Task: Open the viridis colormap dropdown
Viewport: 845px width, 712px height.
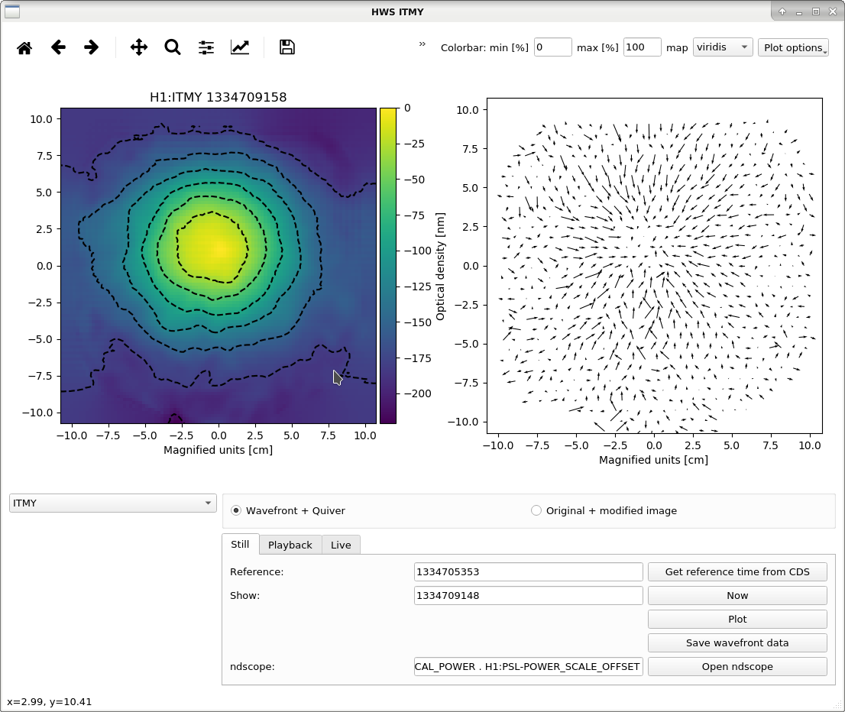Action: [723, 47]
